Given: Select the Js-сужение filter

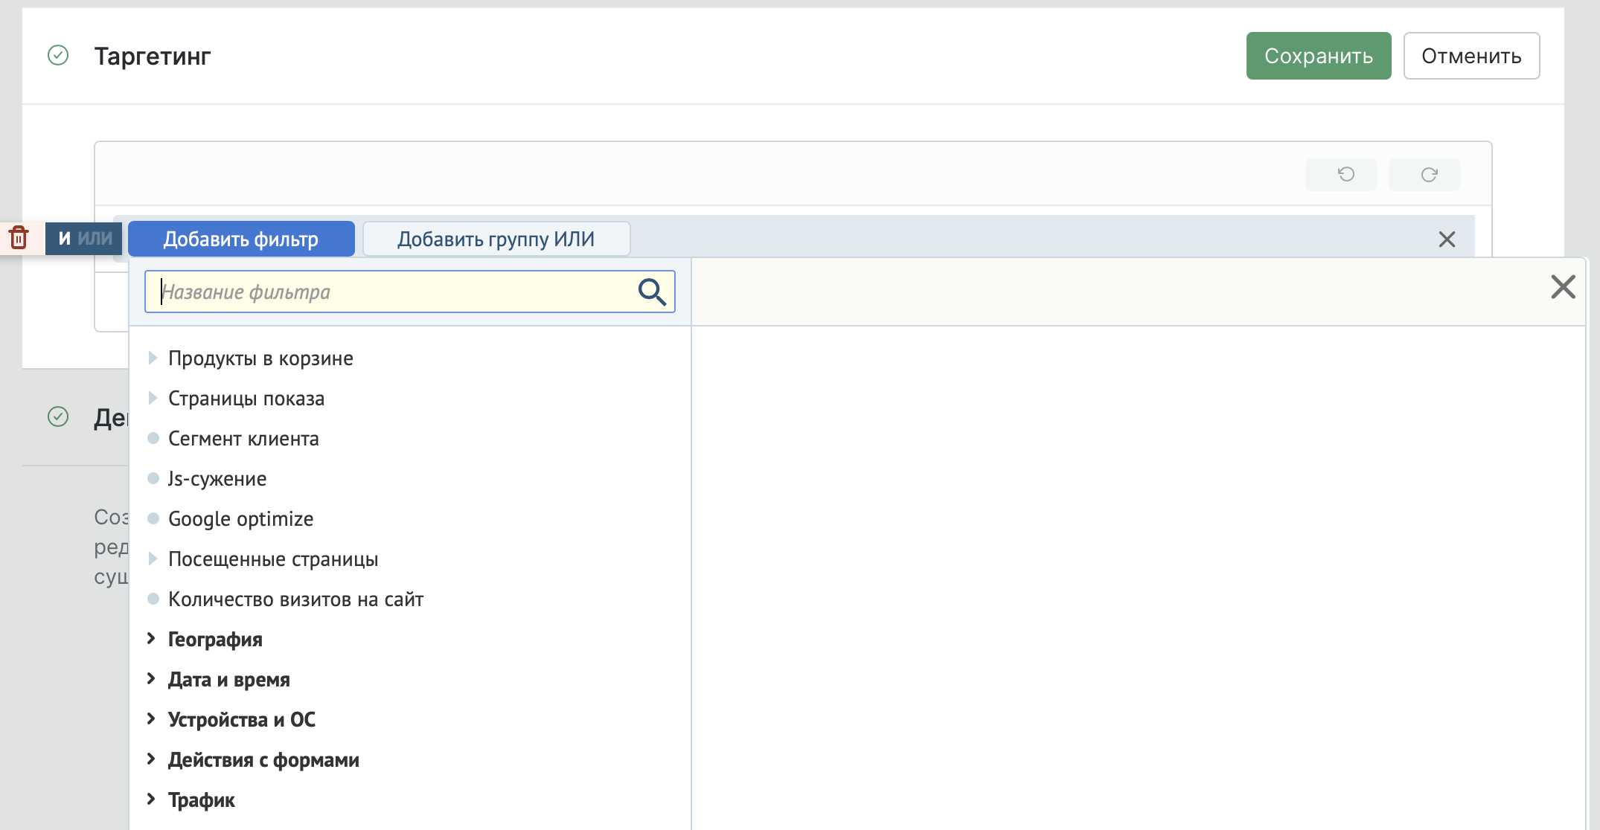Looking at the screenshot, I should pyautogui.click(x=217, y=479).
